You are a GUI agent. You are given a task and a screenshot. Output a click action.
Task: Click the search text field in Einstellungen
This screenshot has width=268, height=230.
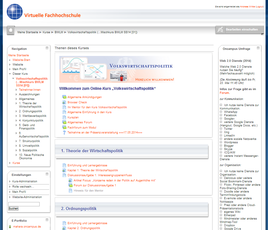point(24,204)
